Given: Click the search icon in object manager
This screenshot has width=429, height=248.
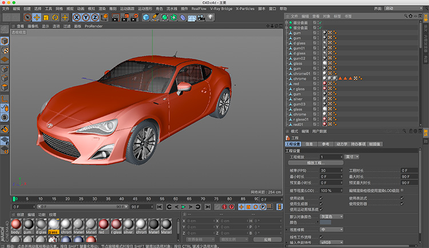Looking at the screenshot, I should (406, 16).
